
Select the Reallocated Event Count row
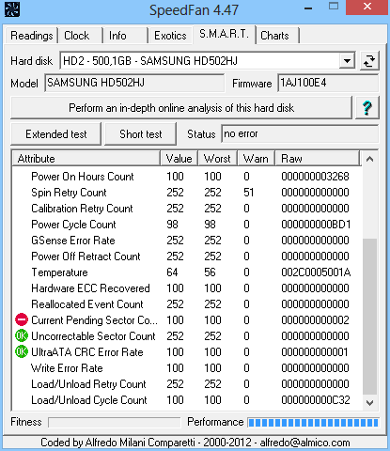tap(187, 304)
